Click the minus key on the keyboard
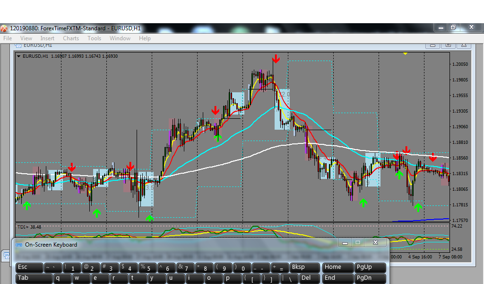Image resolution: width=484 pixels, height=284 pixels. (261, 267)
